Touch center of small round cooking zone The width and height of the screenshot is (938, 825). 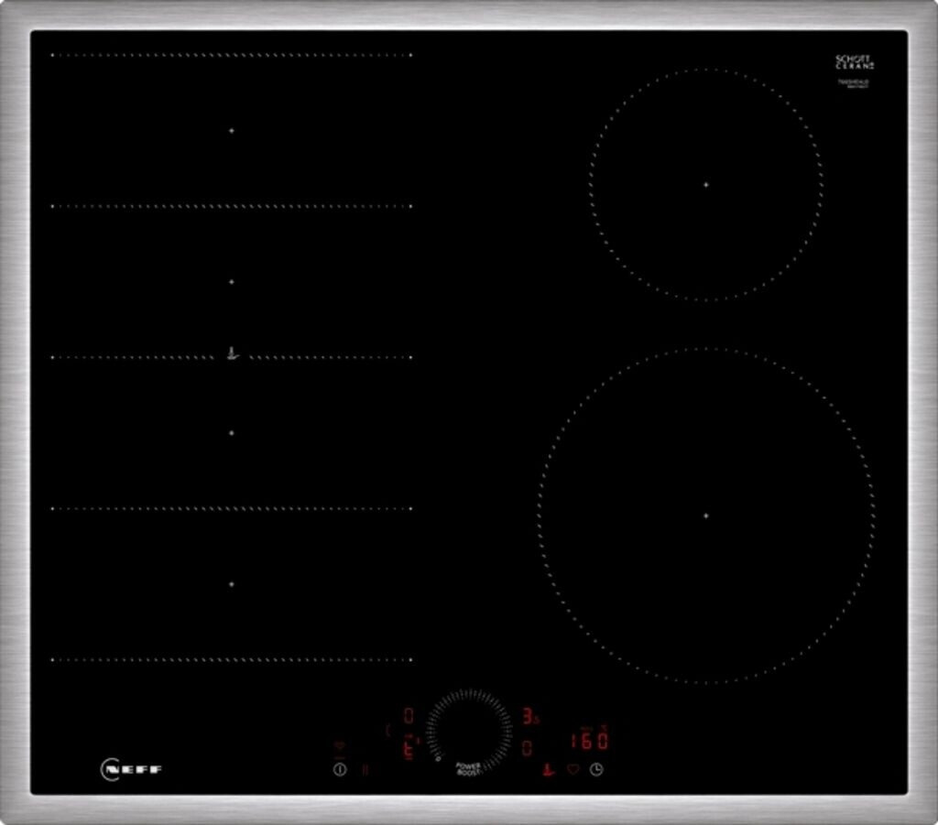[705, 184]
